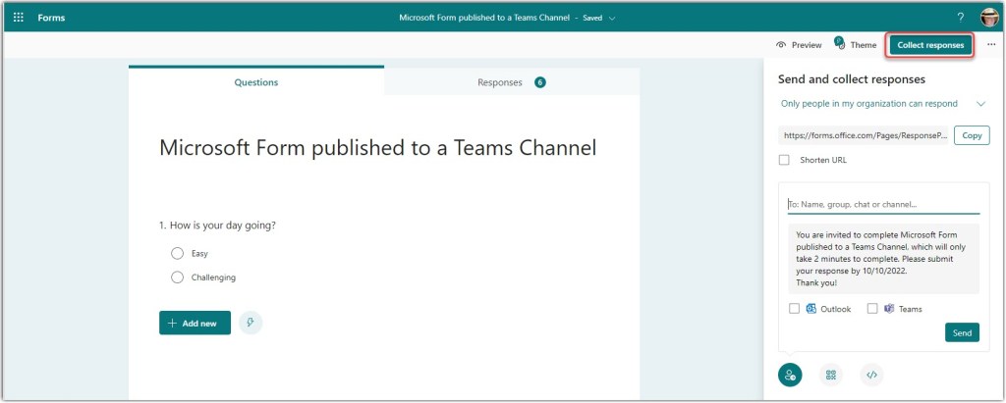This screenshot has height=403, width=1006.
Task: Open more options ellipsis menu
Action: [x=991, y=44]
